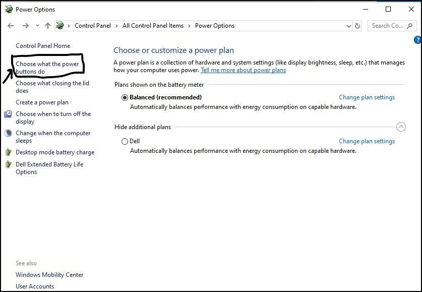422x292 pixels.
Task: Select the Control Panel breadcrumb
Action: (x=93, y=26)
